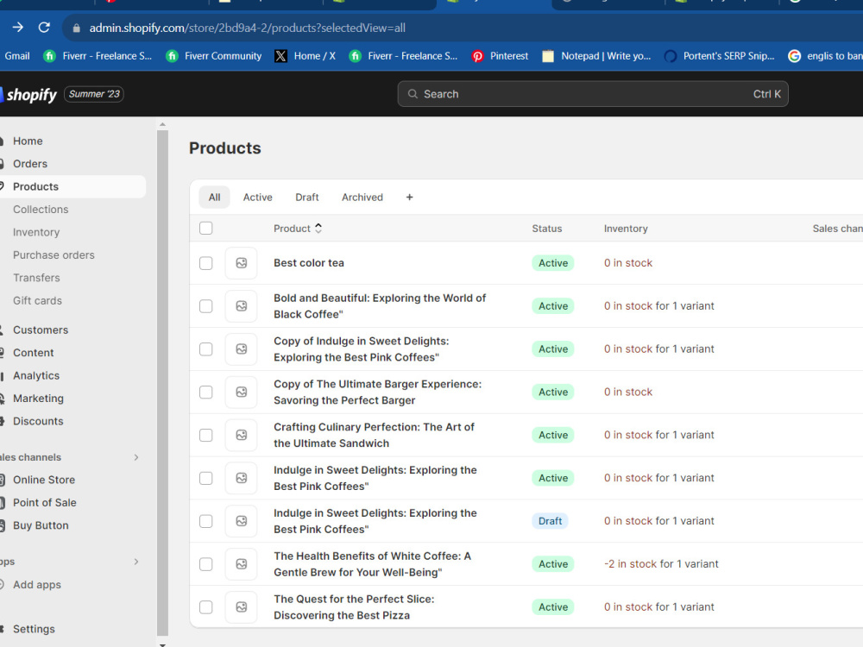This screenshot has width=863, height=647.
Task: Check the draft Indulge in Sweet Delights checkbox
Action: [206, 521]
